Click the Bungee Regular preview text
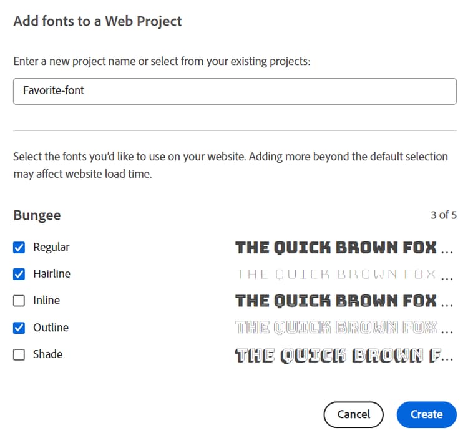This screenshot has width=468, height=438. click(x=343, y=247)
